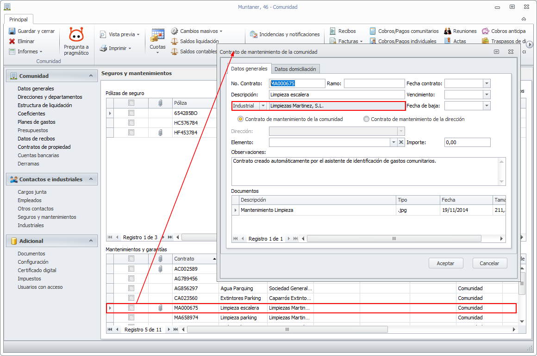Open Cobros/Pagos comunitarios icon
The width and height of the screenshot is (537, 356).
click(373, 31)
